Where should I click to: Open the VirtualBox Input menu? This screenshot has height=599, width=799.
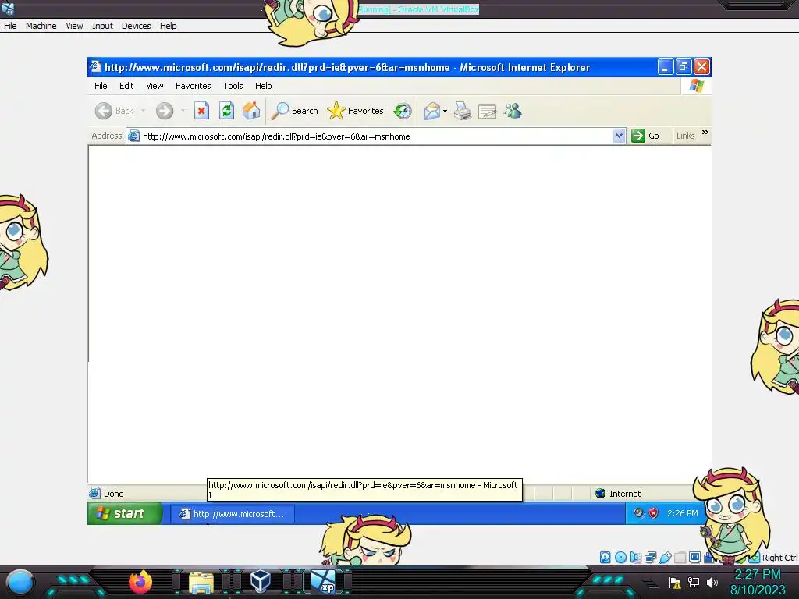point(102,26)
